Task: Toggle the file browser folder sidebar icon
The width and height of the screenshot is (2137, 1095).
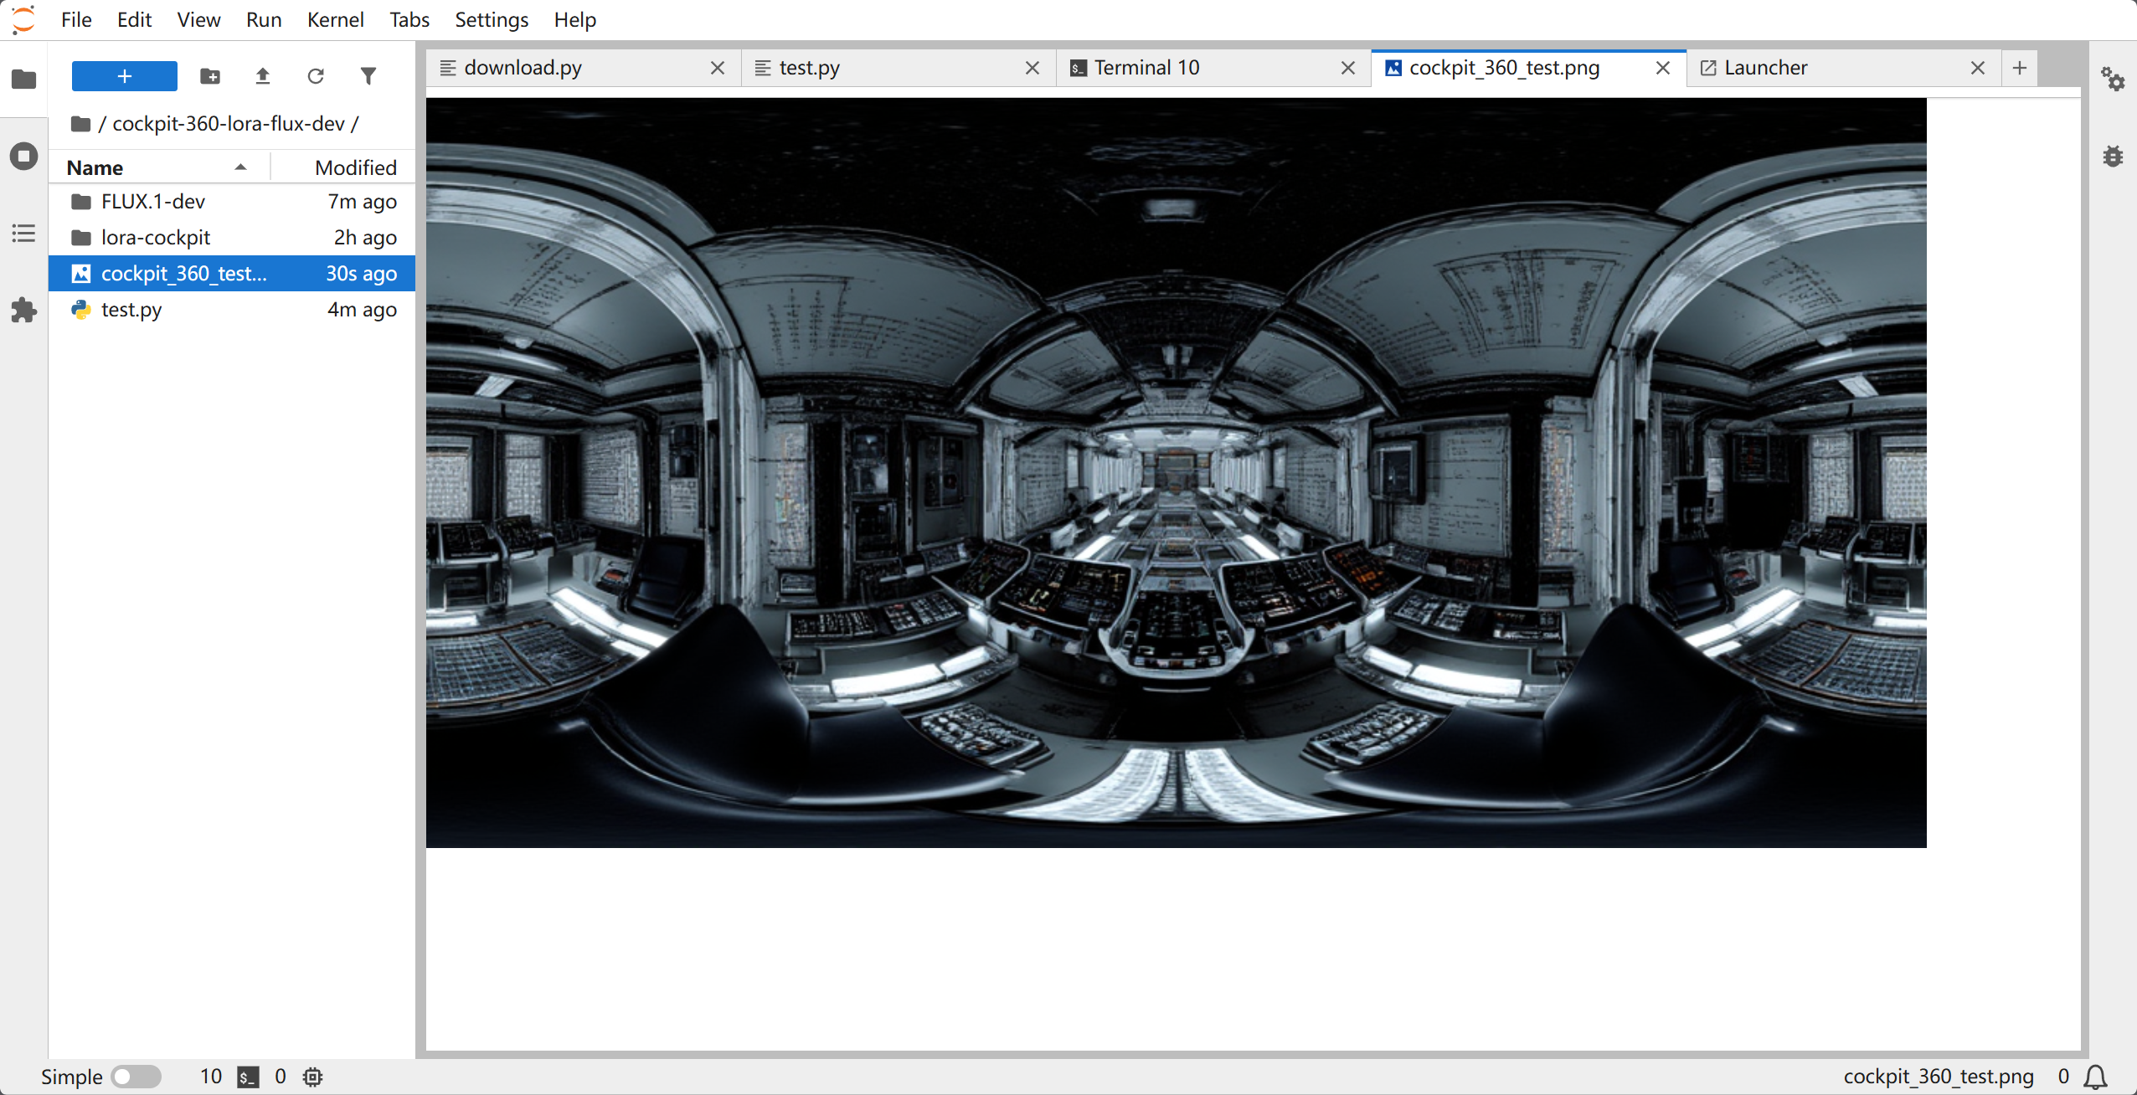Action: [23, 80]
